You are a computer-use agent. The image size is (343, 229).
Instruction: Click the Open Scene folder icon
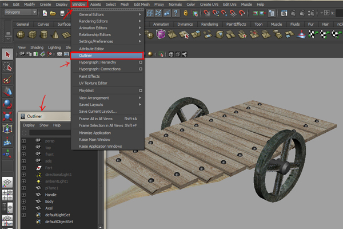53,13
